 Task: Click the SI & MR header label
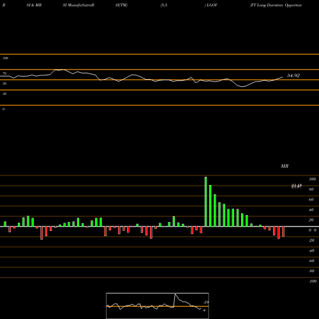[34, 5]
